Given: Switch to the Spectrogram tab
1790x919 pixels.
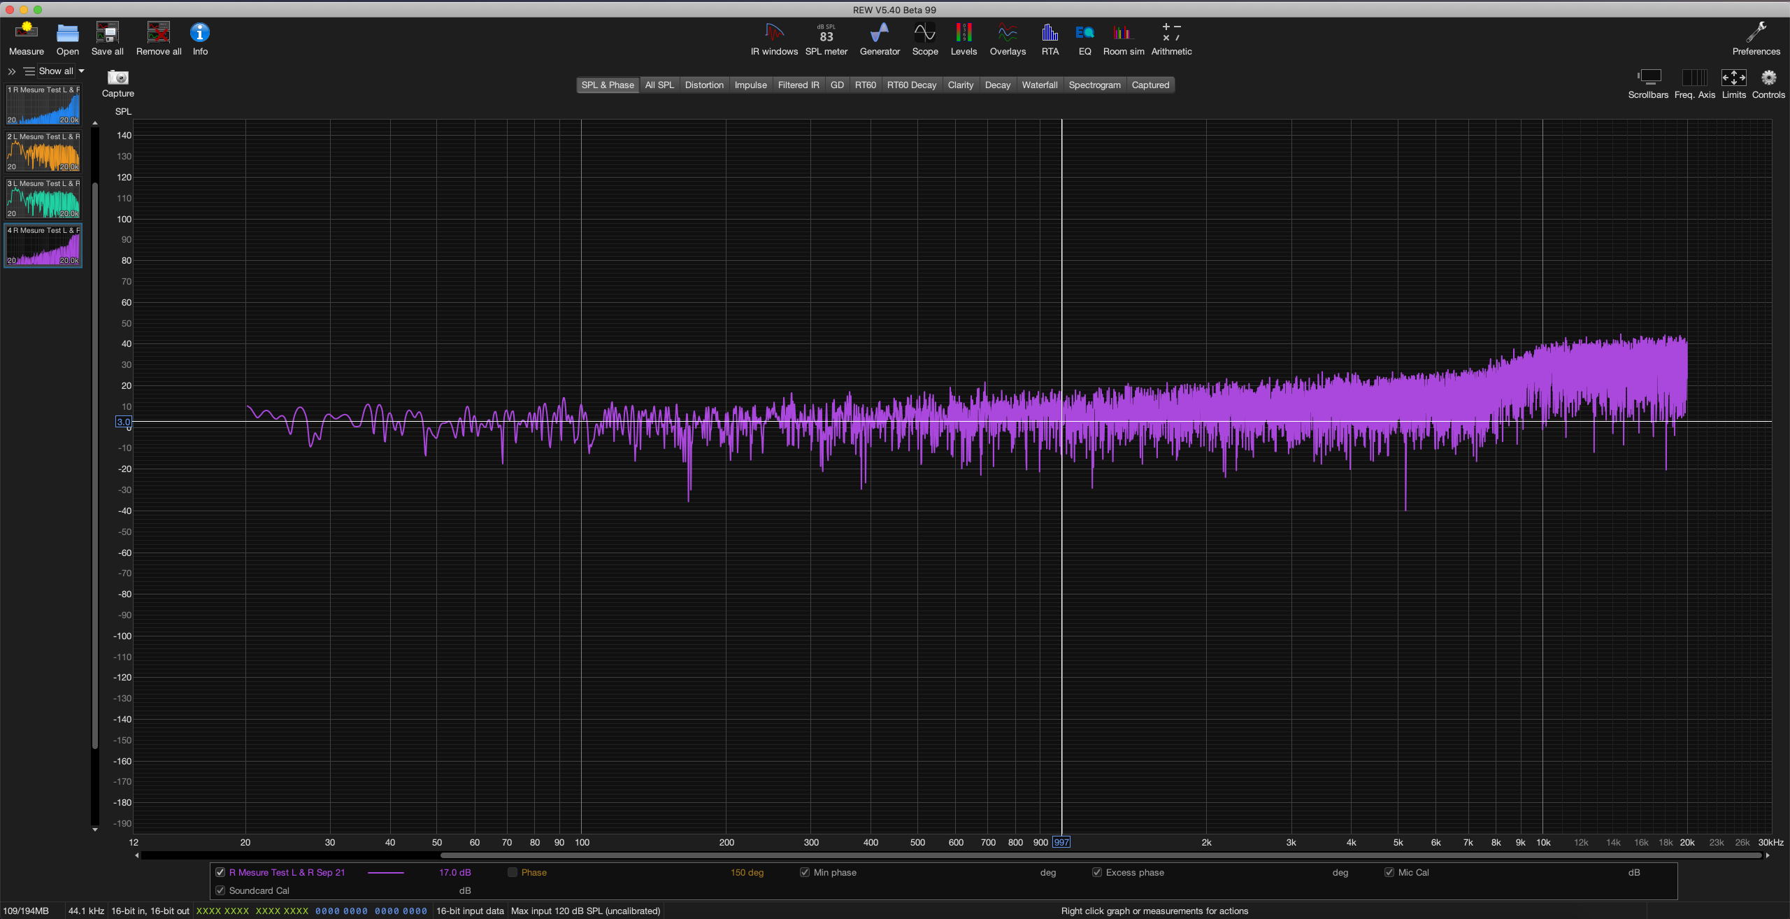Looking at the screenshot, I should pos(1094,85).
